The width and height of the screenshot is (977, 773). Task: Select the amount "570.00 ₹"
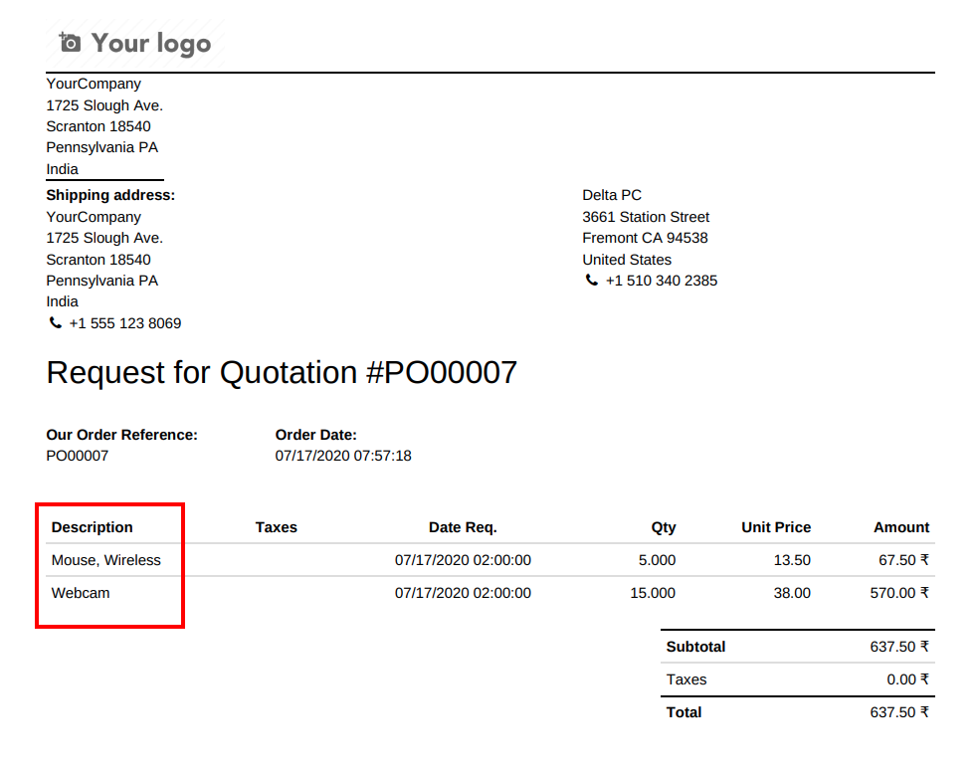tap(899, 593)
